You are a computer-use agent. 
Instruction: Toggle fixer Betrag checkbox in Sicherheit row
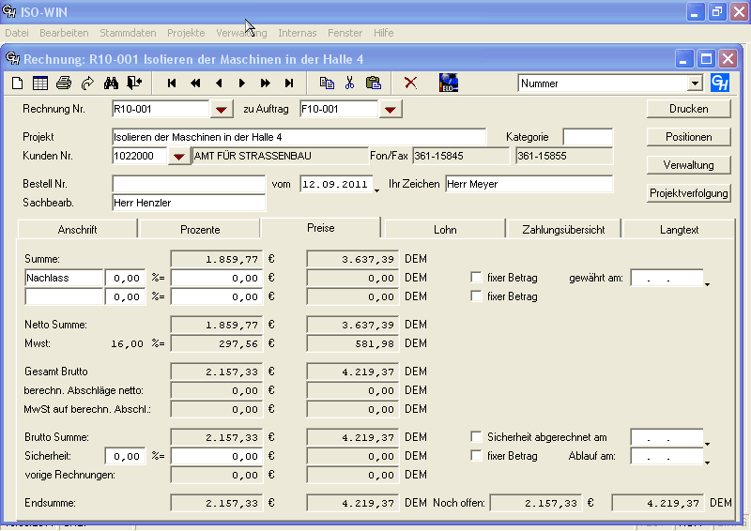coord(476,456)
